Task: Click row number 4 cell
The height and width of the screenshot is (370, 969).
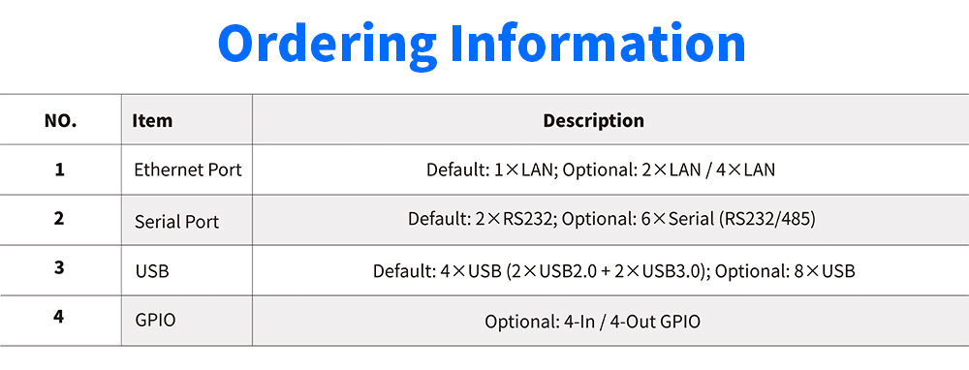Action: point(60,320)
